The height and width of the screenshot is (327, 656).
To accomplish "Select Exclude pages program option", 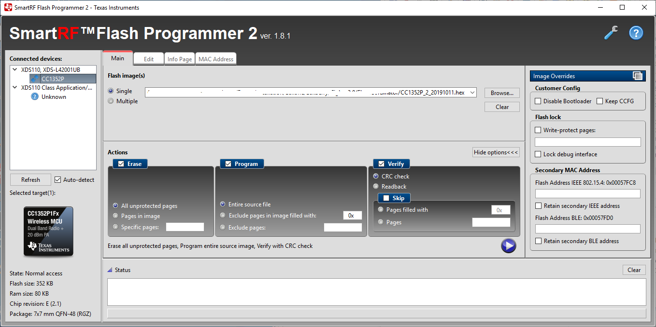I will pos(223,227).
